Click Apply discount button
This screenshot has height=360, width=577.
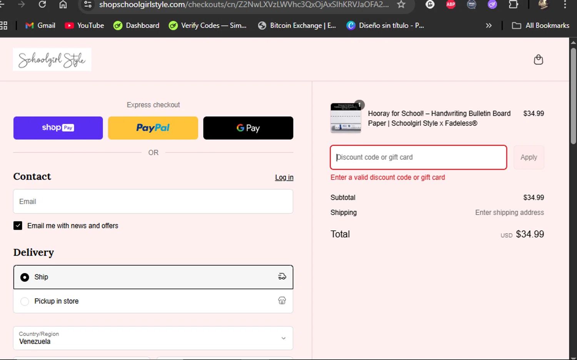529,157
